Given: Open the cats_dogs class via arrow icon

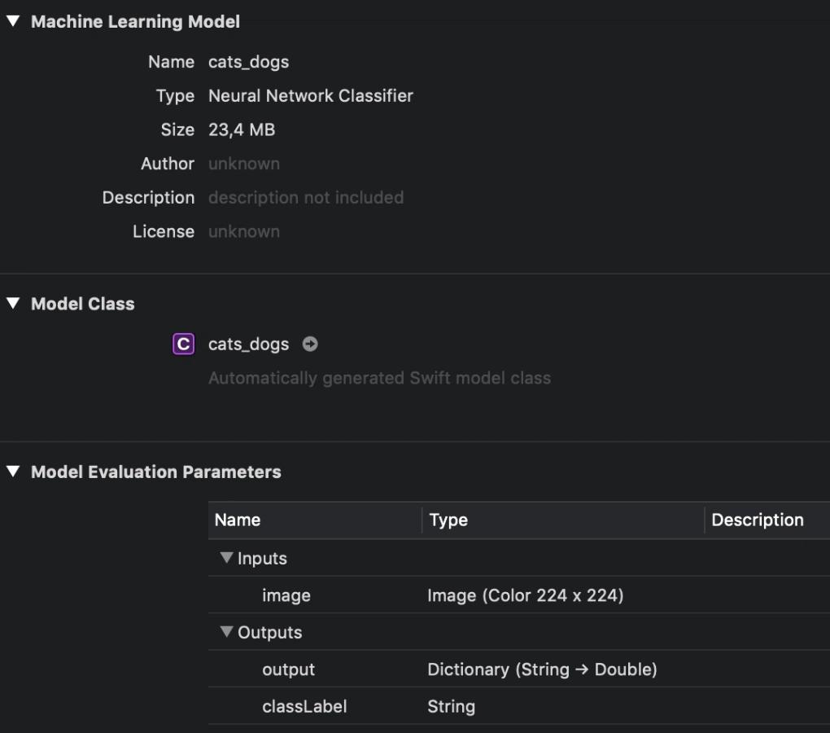Looking at the screenshot, I should 310,345.
